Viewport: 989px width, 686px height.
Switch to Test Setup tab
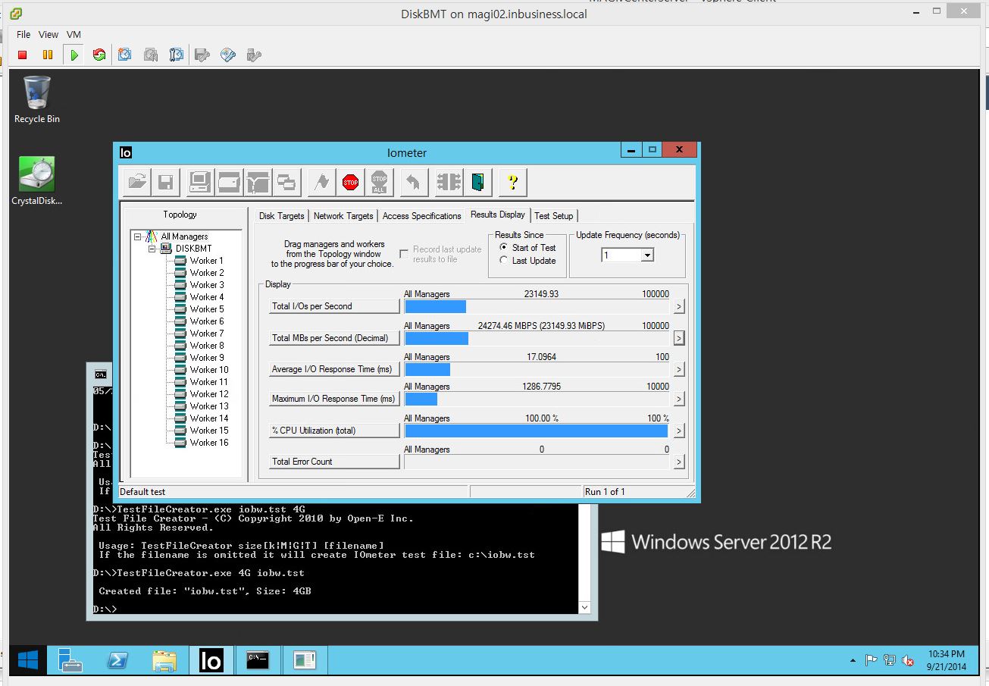(x=554, y=216)
